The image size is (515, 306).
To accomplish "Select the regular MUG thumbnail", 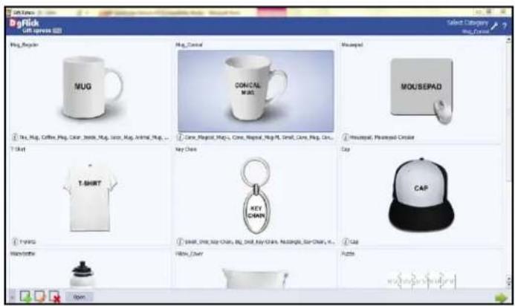I will pyautogui.click(x=91, y=88).
